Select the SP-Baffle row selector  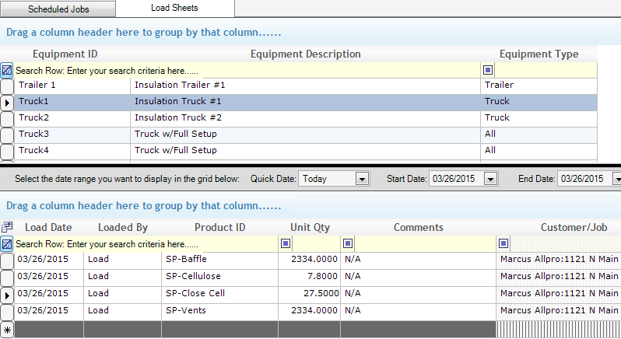coord(7,260)
